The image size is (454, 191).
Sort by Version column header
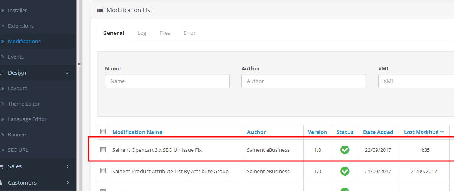coord(317,132)
